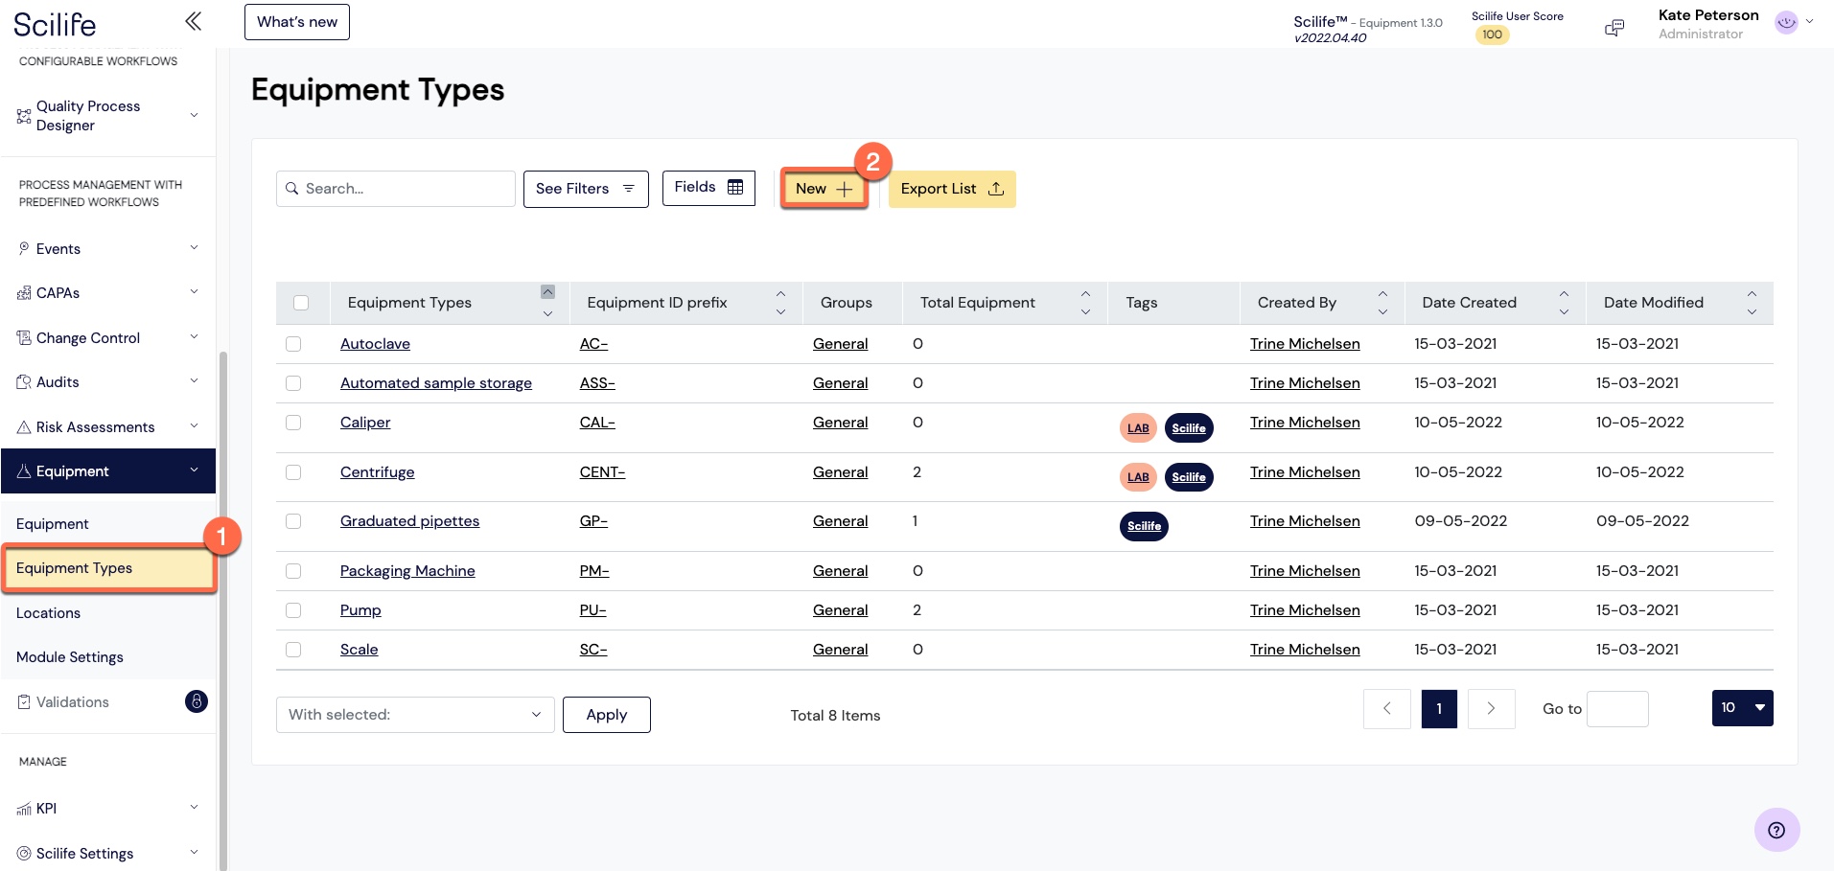Click the Events pin icon in sidebar
The image size is (1834, 871).
click(x=24, y=248)
